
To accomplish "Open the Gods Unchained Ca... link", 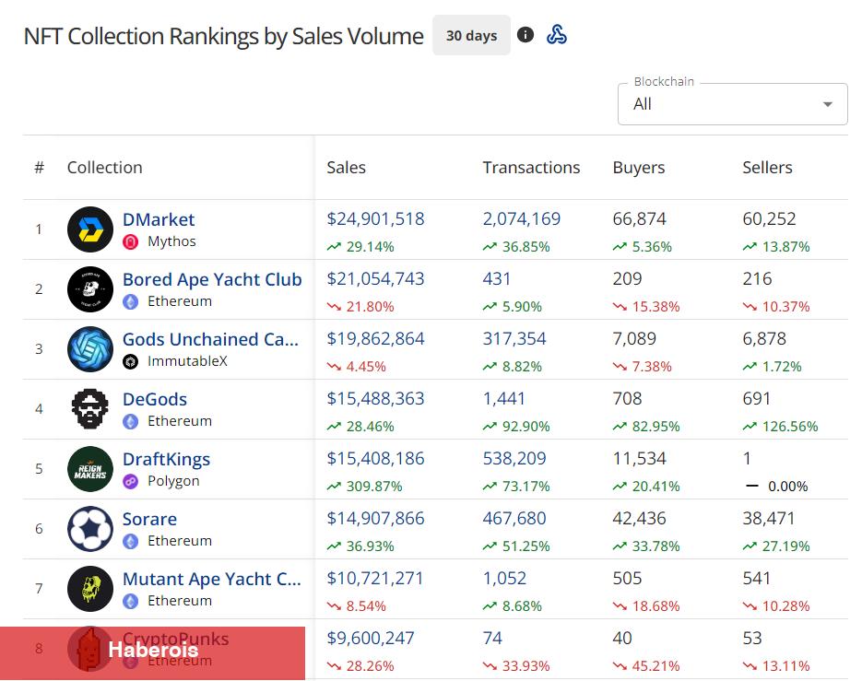I will (210, 340).
